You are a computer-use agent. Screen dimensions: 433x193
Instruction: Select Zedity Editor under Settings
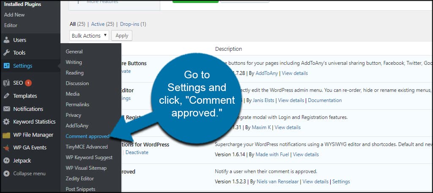click(80, 179)
